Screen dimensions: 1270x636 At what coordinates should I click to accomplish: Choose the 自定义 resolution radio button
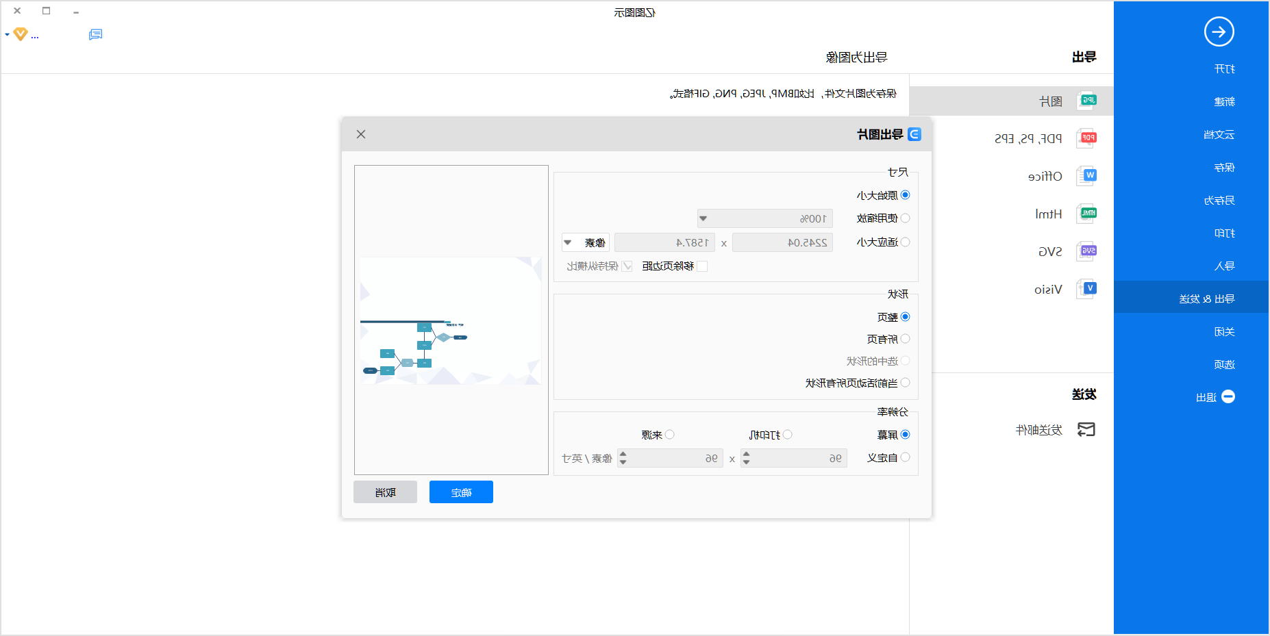[905, 457]
